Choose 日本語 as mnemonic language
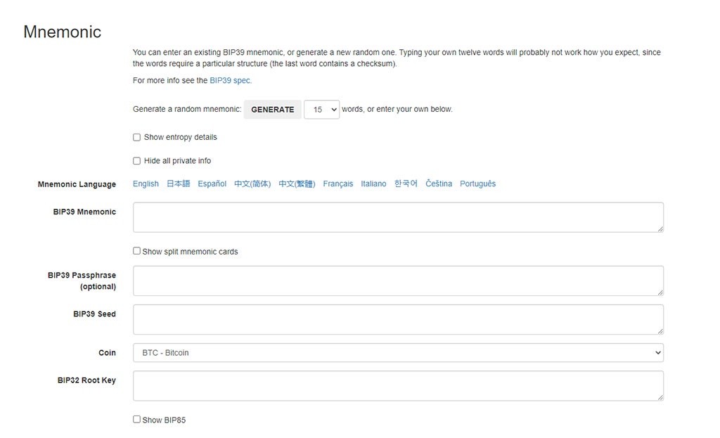The image size is (720, 438). coord(178,183)
